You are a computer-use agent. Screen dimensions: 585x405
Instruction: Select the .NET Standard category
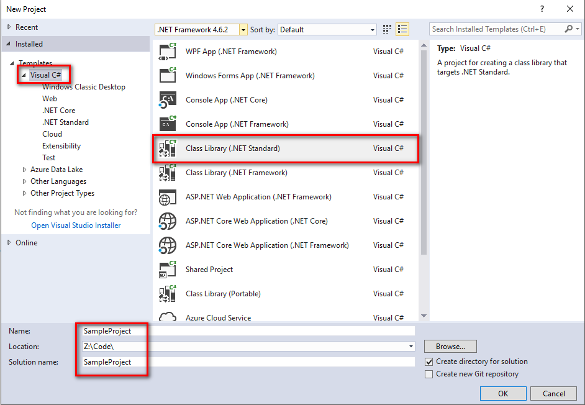[x=65, y=122]
